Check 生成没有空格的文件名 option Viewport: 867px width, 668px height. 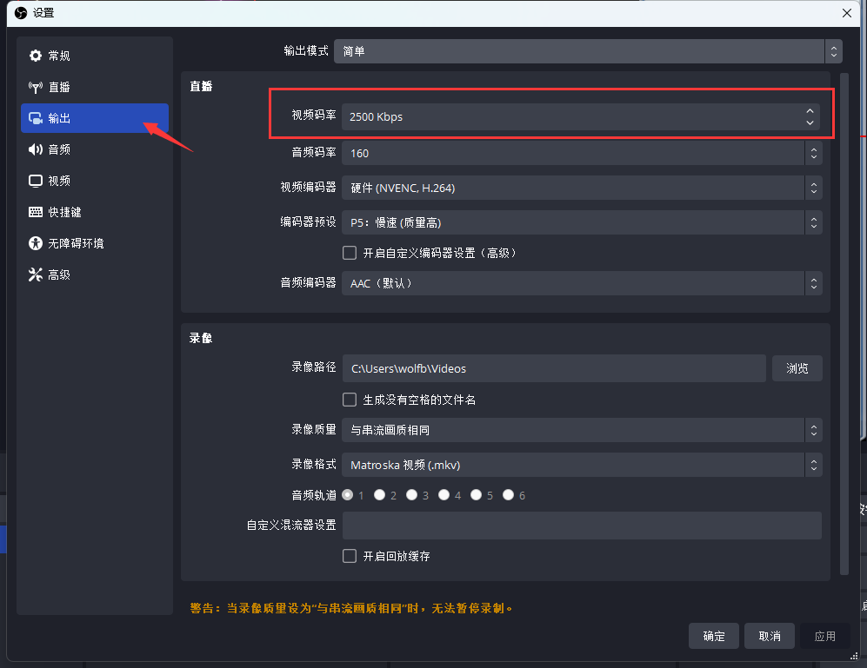pos(350,400)
